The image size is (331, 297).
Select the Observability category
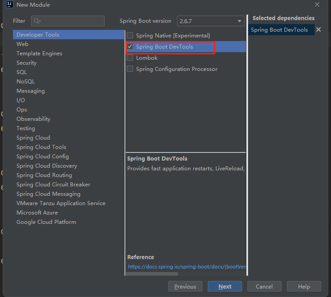pyautogui.click(x=69, y=119)
